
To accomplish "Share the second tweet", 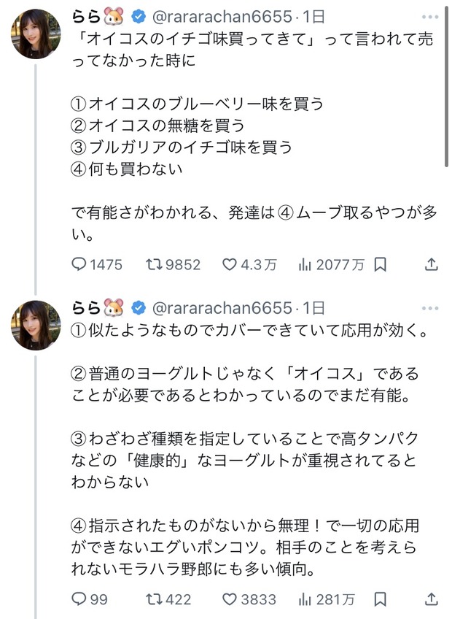I will [x=431, y=599].
